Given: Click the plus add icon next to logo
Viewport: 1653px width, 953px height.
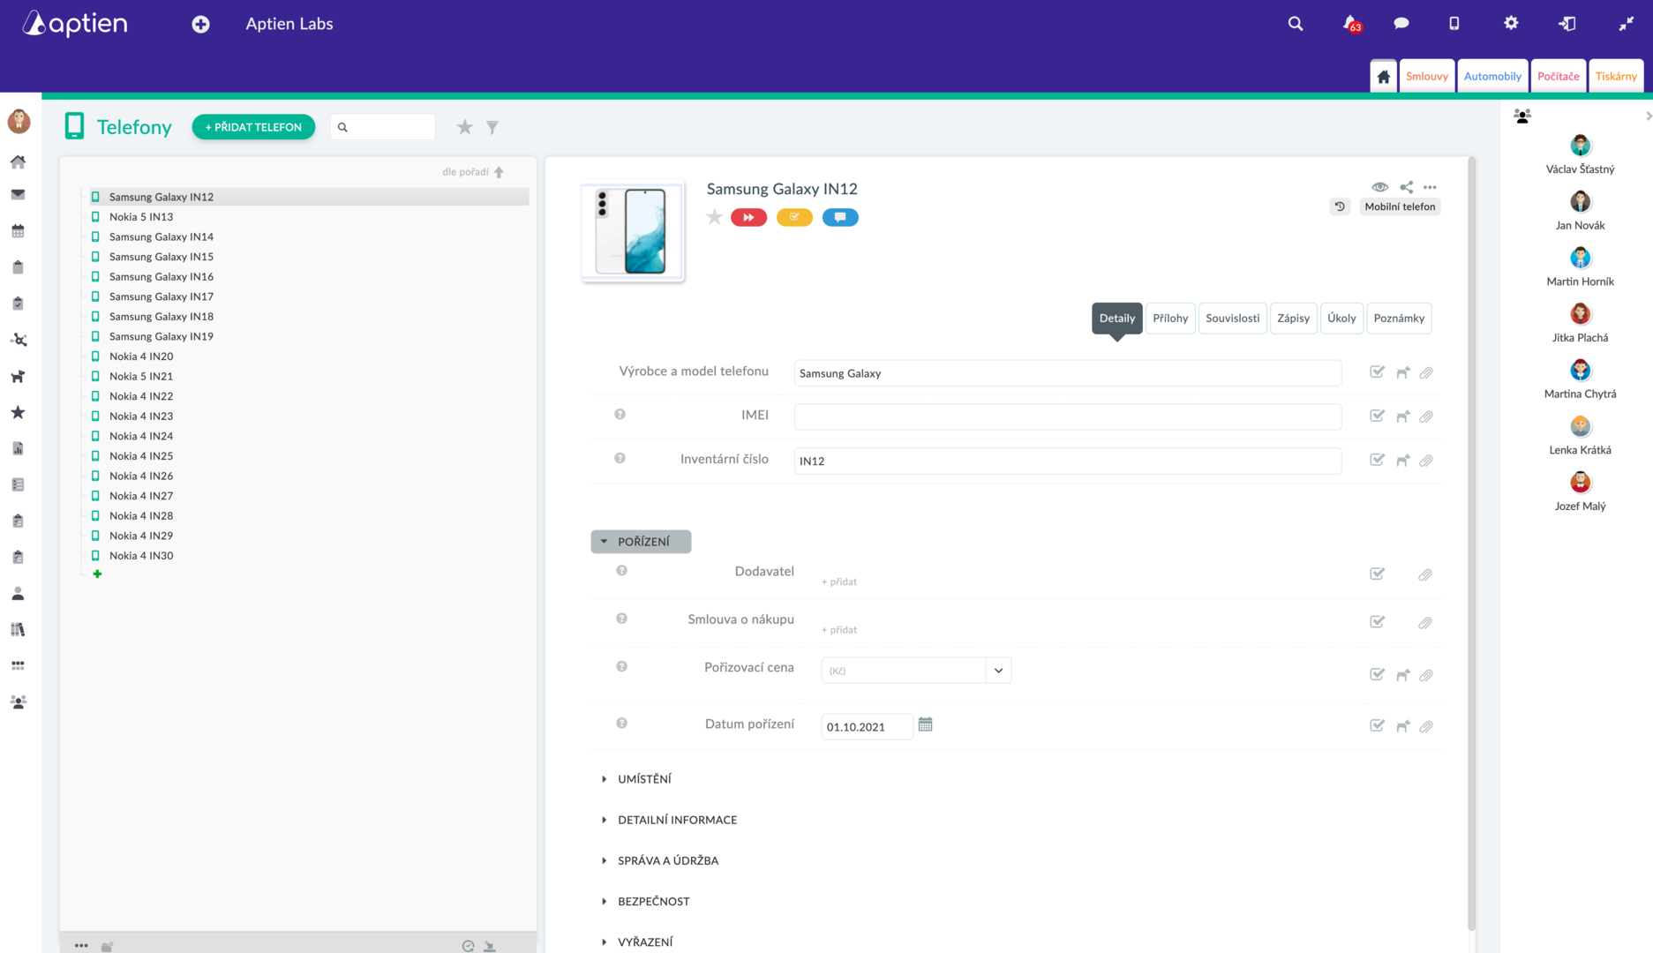Looking at the screenshot, I should [200, 25].
